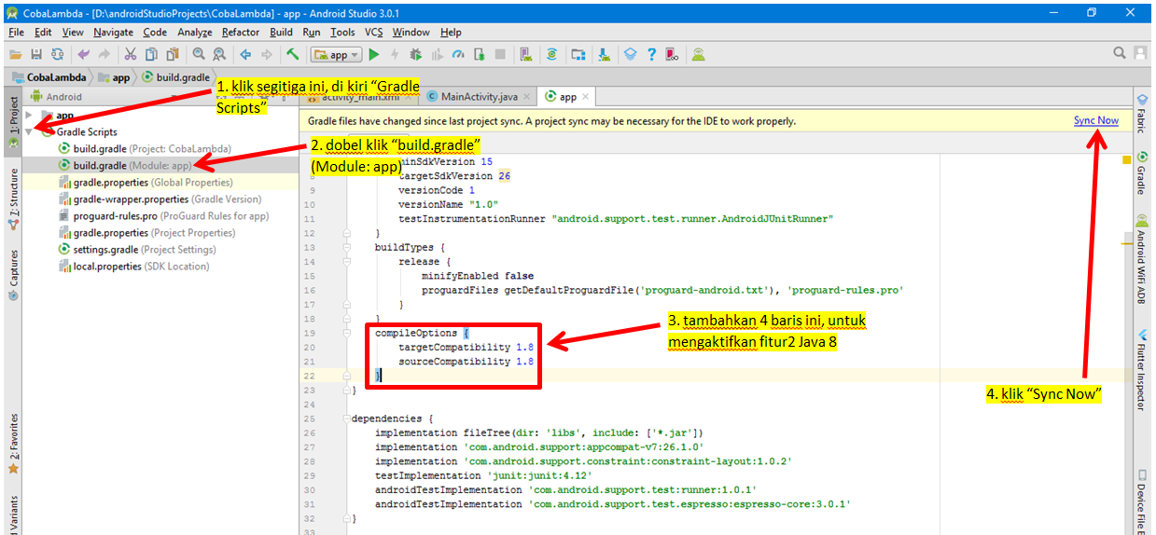Toggle the Structure tool window tab
Screen dimensions: 1156x535
coord(12,199)
